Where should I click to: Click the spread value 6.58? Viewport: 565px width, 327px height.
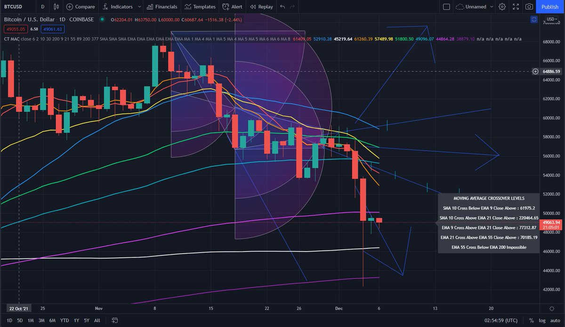click(x=34, y=29)
